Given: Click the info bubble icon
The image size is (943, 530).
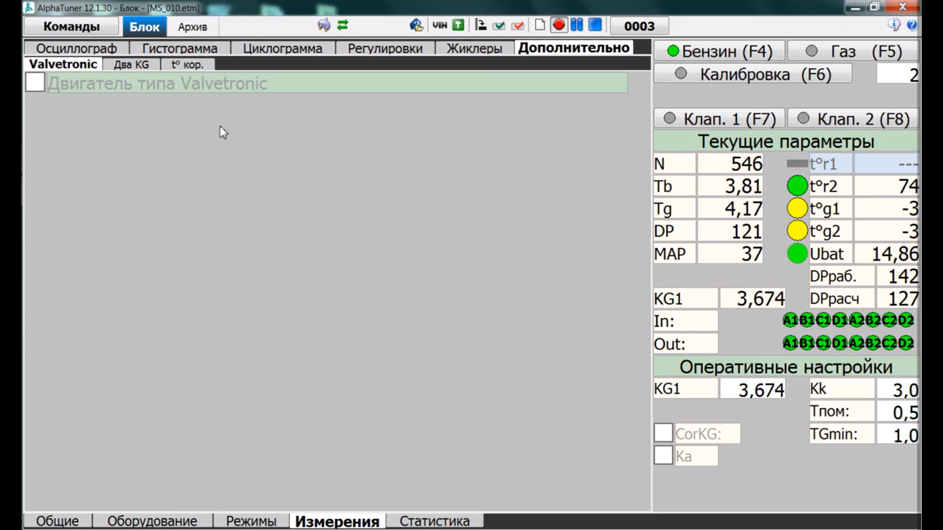Looking at the screenshot, I should pyautogui.click(x=894, y=25).
